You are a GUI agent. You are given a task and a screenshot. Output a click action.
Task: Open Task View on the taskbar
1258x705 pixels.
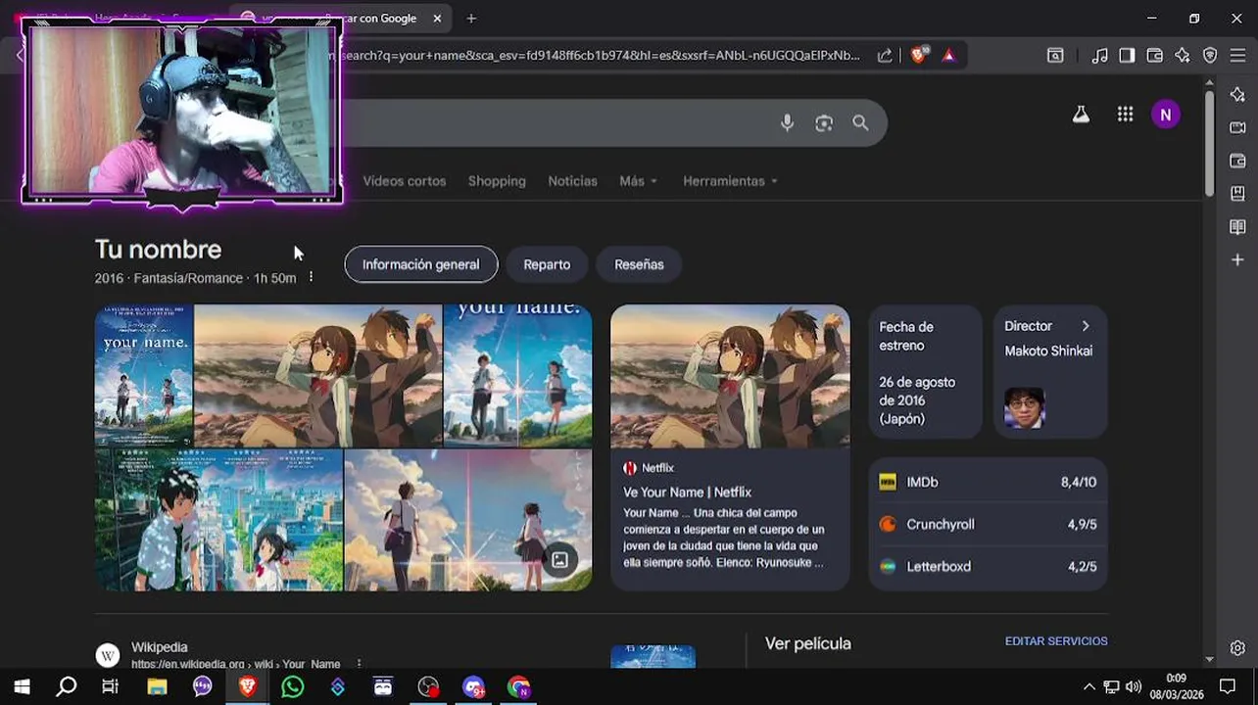point(110,686)
